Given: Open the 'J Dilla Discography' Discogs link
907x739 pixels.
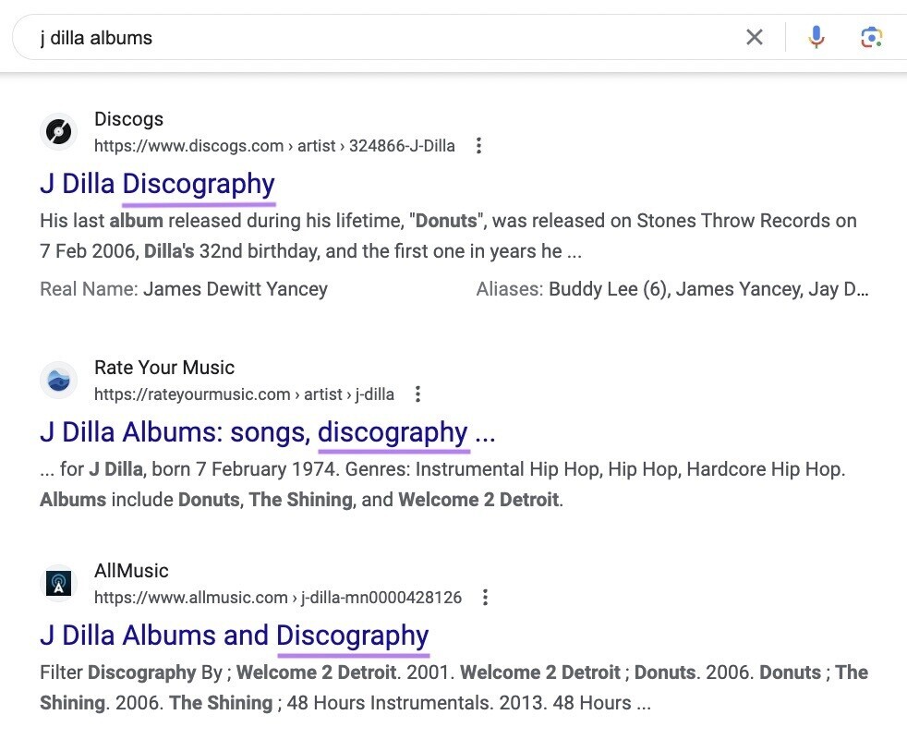Looking at the screenshot, I should click(x=157, y=183).
